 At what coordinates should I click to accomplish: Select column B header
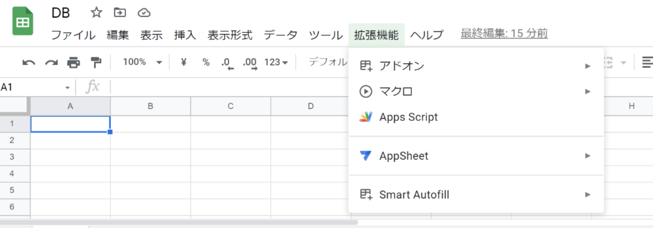pos(150,106)
